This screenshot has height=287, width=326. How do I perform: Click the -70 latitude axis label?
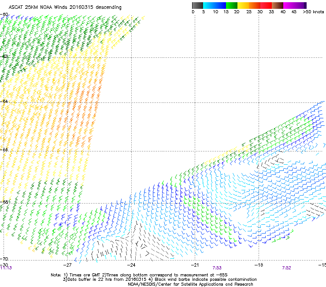click(x=4, y=259)
